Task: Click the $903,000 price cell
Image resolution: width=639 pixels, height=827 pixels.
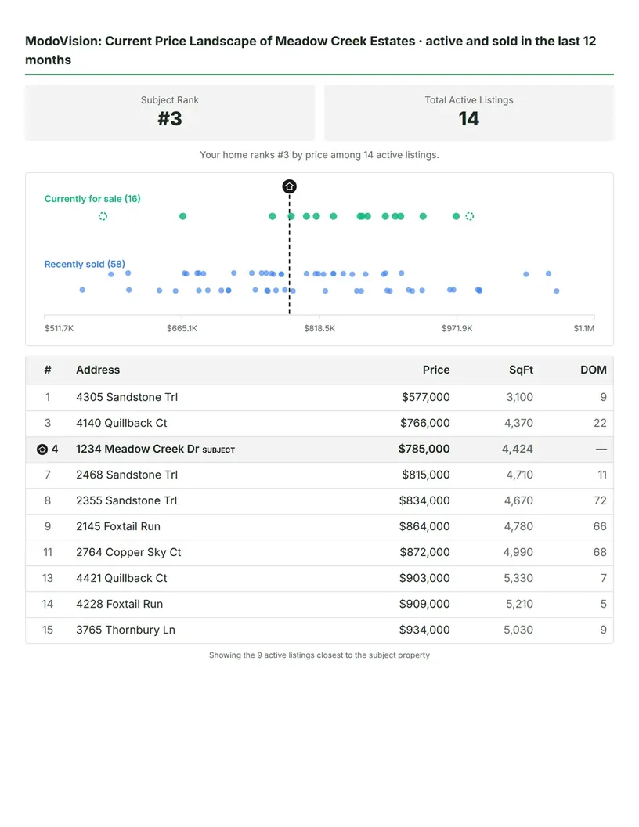Action: point(424,578)
